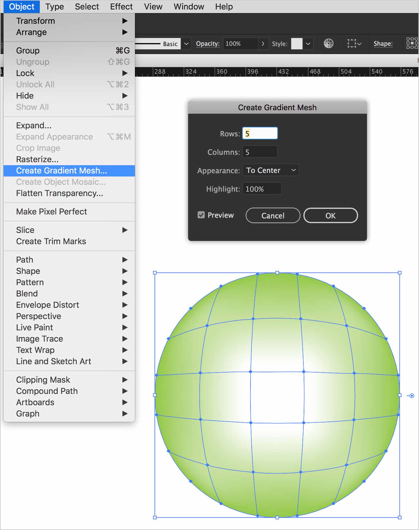Click the Shape label link in control bar

(x=383, y=44)
